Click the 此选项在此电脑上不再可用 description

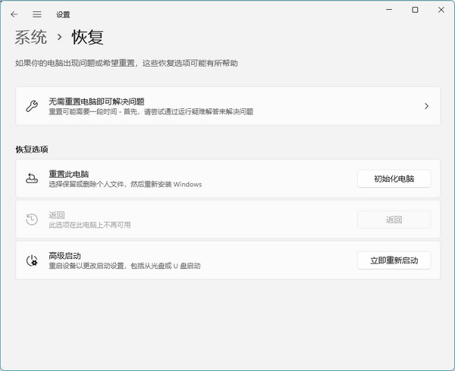[89, 225]
